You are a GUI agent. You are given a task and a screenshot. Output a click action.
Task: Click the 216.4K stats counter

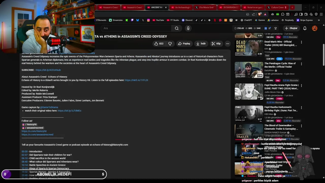coord(239,28)
